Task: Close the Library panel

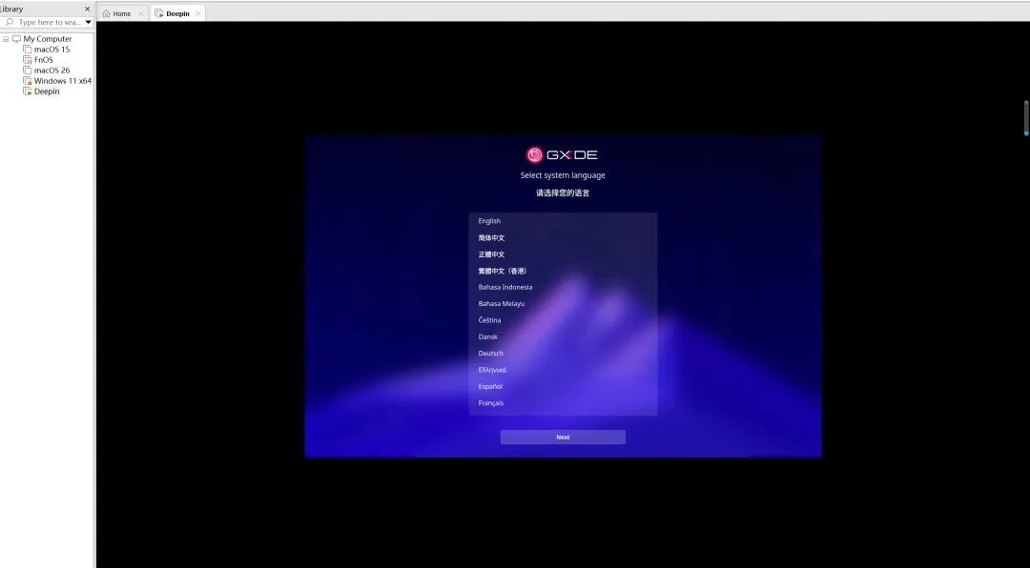Action: tap(88, 10)
